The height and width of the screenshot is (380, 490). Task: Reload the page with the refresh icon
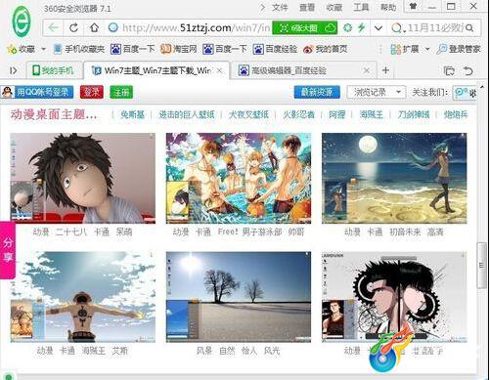(73, 28)
